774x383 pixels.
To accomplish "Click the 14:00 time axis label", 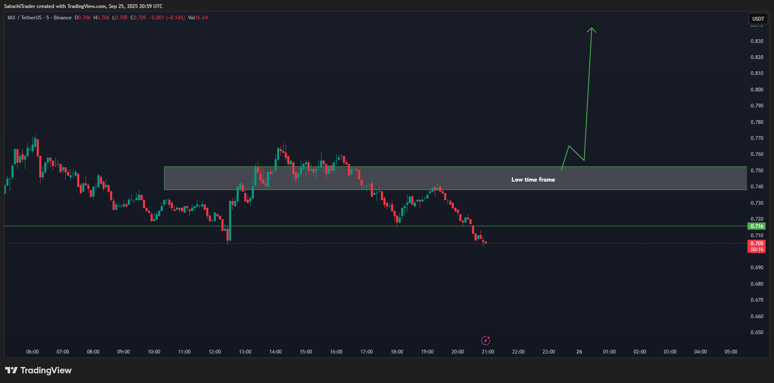I will [275, 352].
